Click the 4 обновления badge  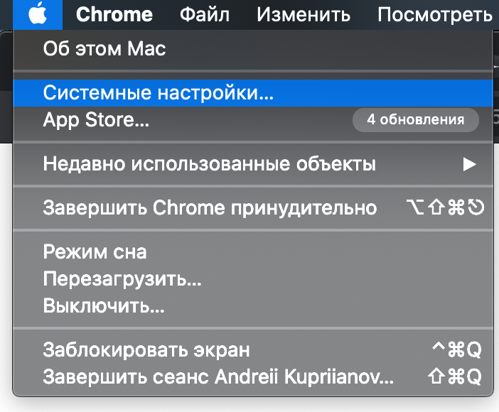pyautogui.click(x=416, y=120)
